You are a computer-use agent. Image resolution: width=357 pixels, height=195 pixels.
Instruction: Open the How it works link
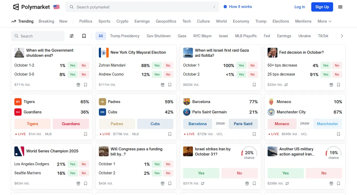pyautogui.click(x=238, y=7)
